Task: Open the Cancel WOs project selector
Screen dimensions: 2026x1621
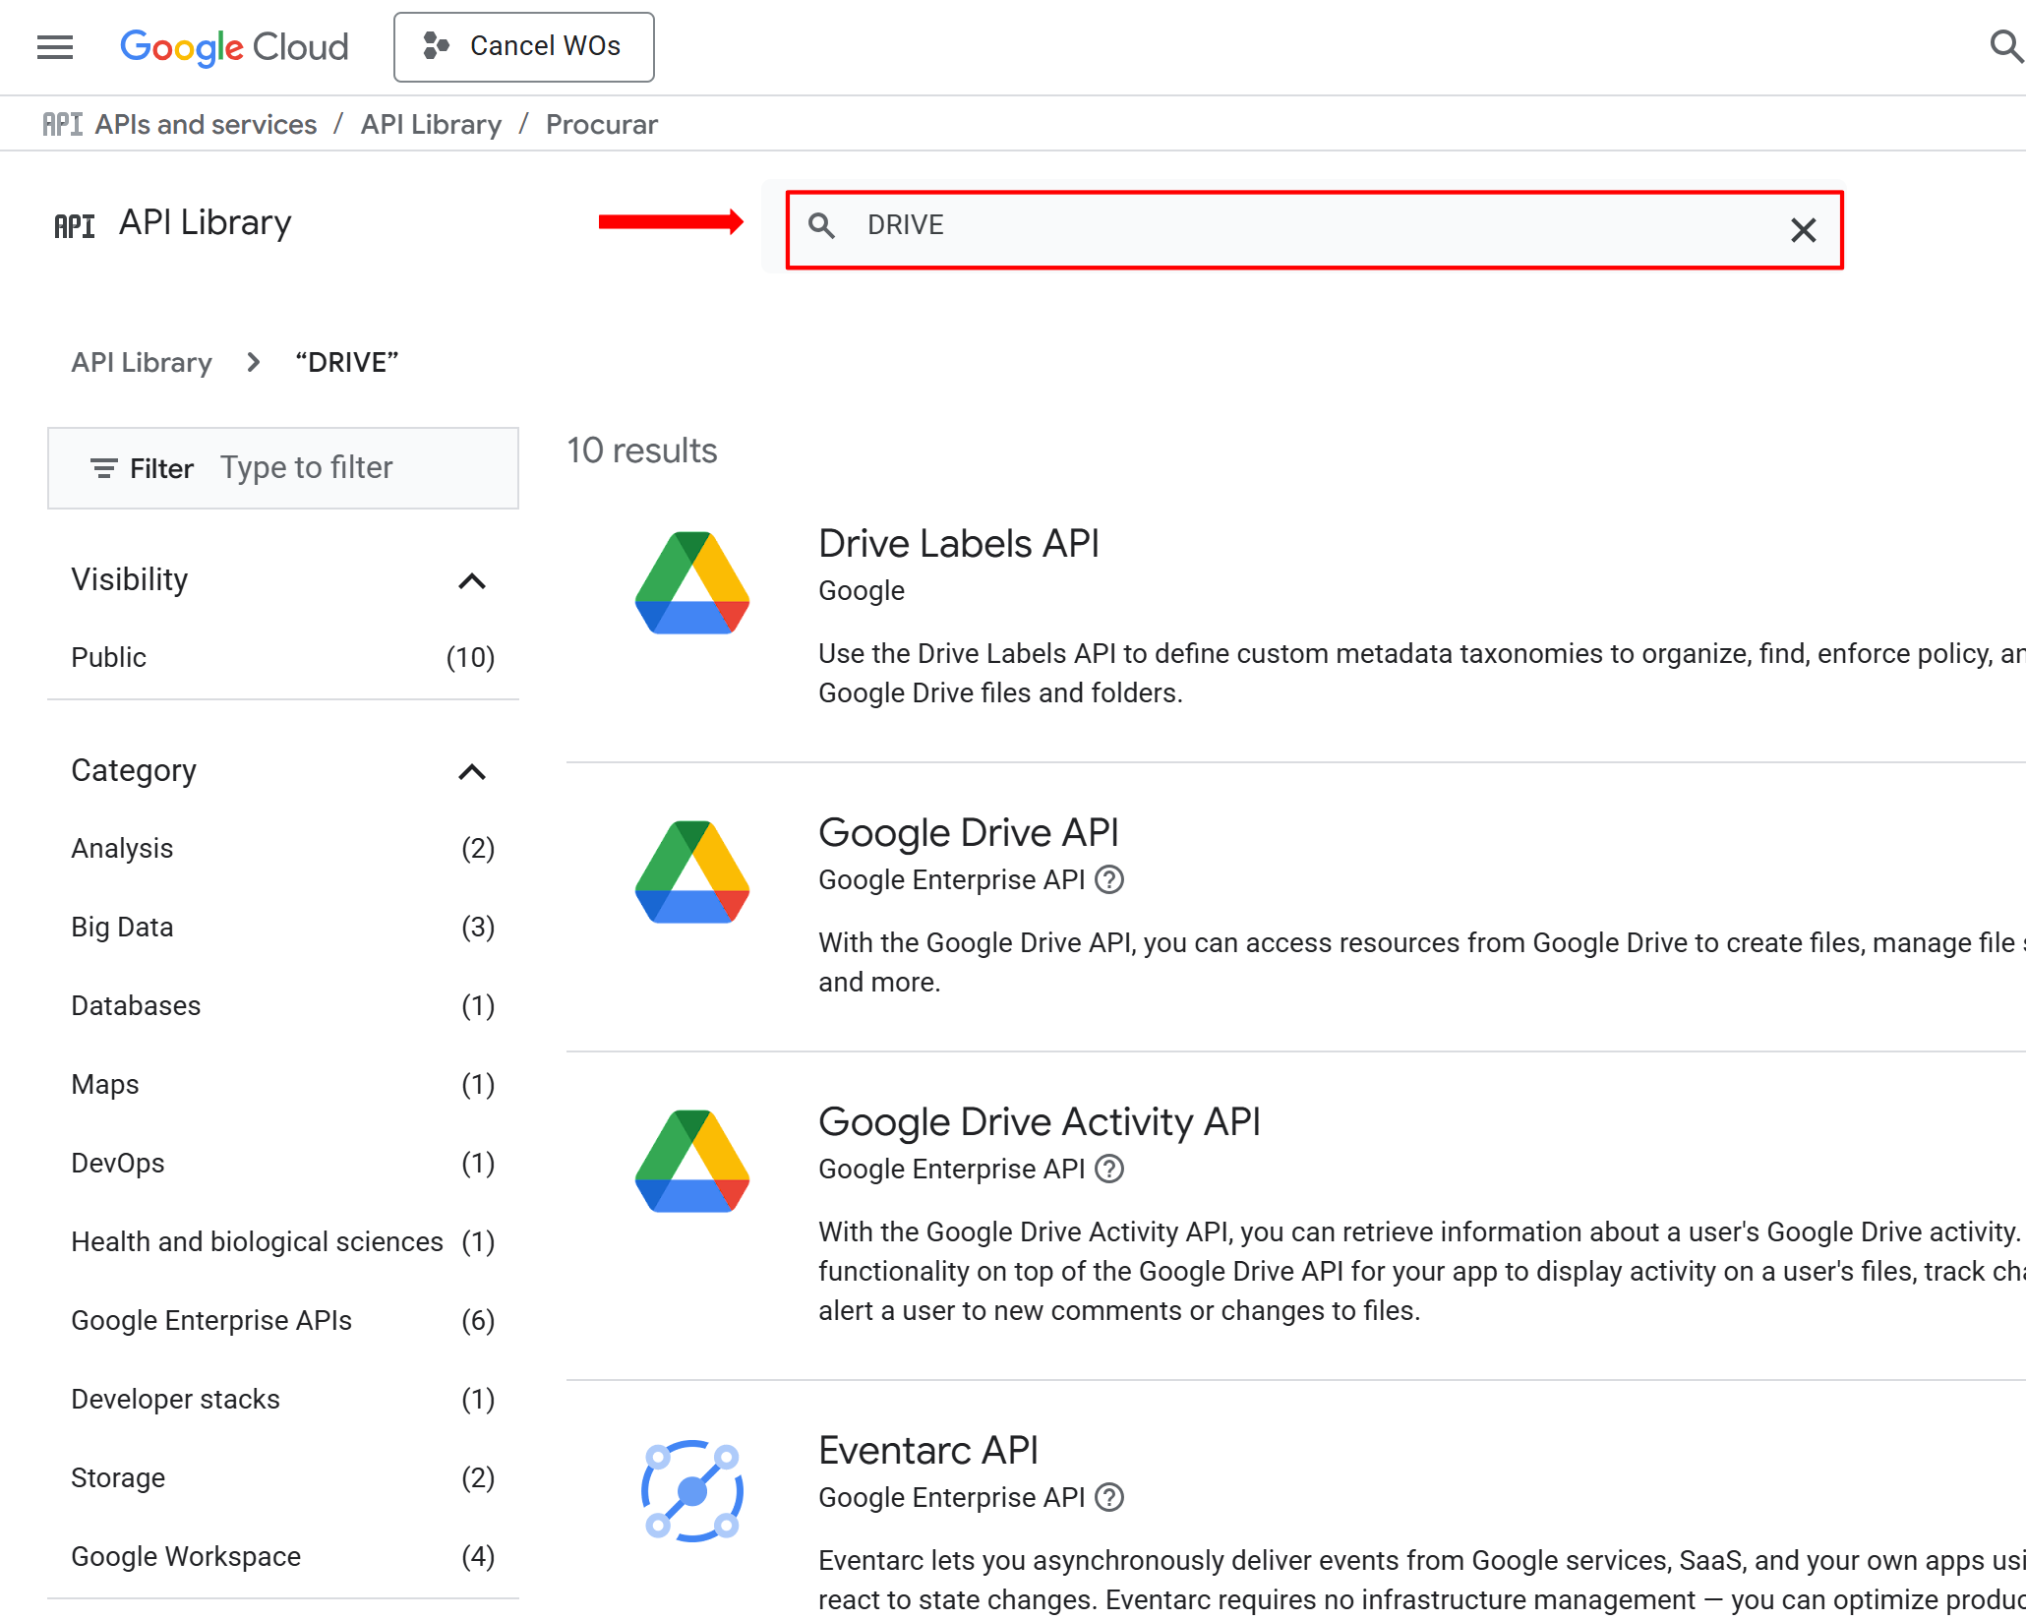Action: (x=523, y=47)
